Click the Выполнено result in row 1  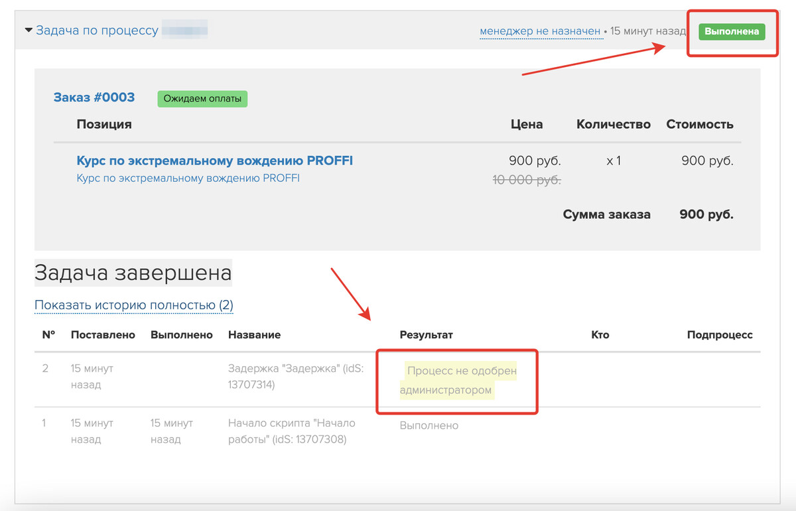click(x=429, y=425)
